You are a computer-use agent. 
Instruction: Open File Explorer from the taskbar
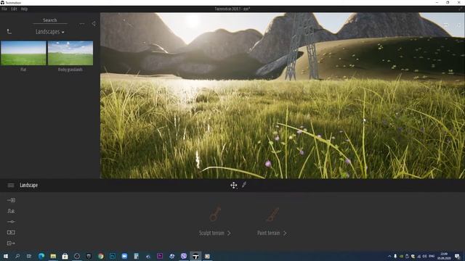(x=53, y=256)
